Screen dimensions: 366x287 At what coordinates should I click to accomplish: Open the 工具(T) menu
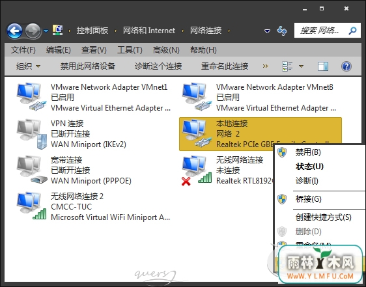point(130,50)
